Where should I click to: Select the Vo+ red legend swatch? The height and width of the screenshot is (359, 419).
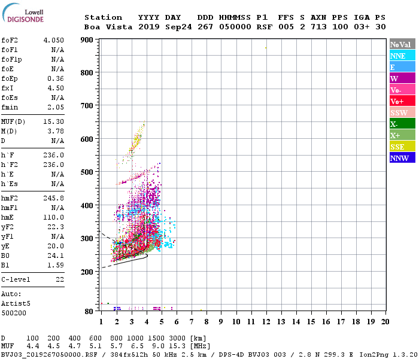pyautogui.click(x=402, y=101)
